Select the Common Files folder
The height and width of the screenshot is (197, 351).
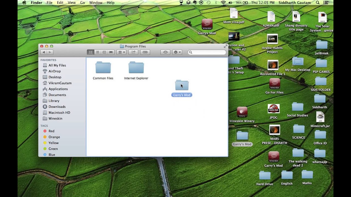(x=103, y=71)
